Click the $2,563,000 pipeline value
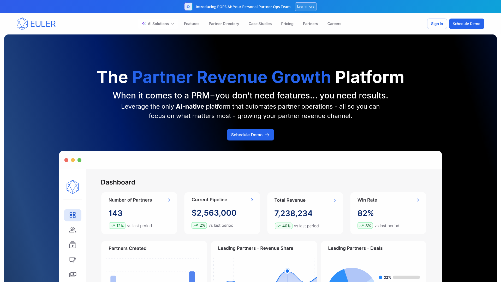 click(214, 213)
